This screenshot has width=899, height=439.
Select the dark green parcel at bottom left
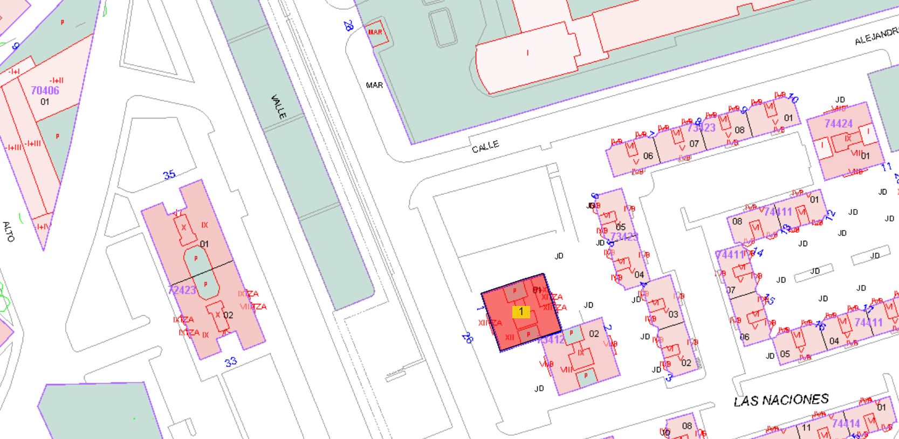[x=100, y=410]
